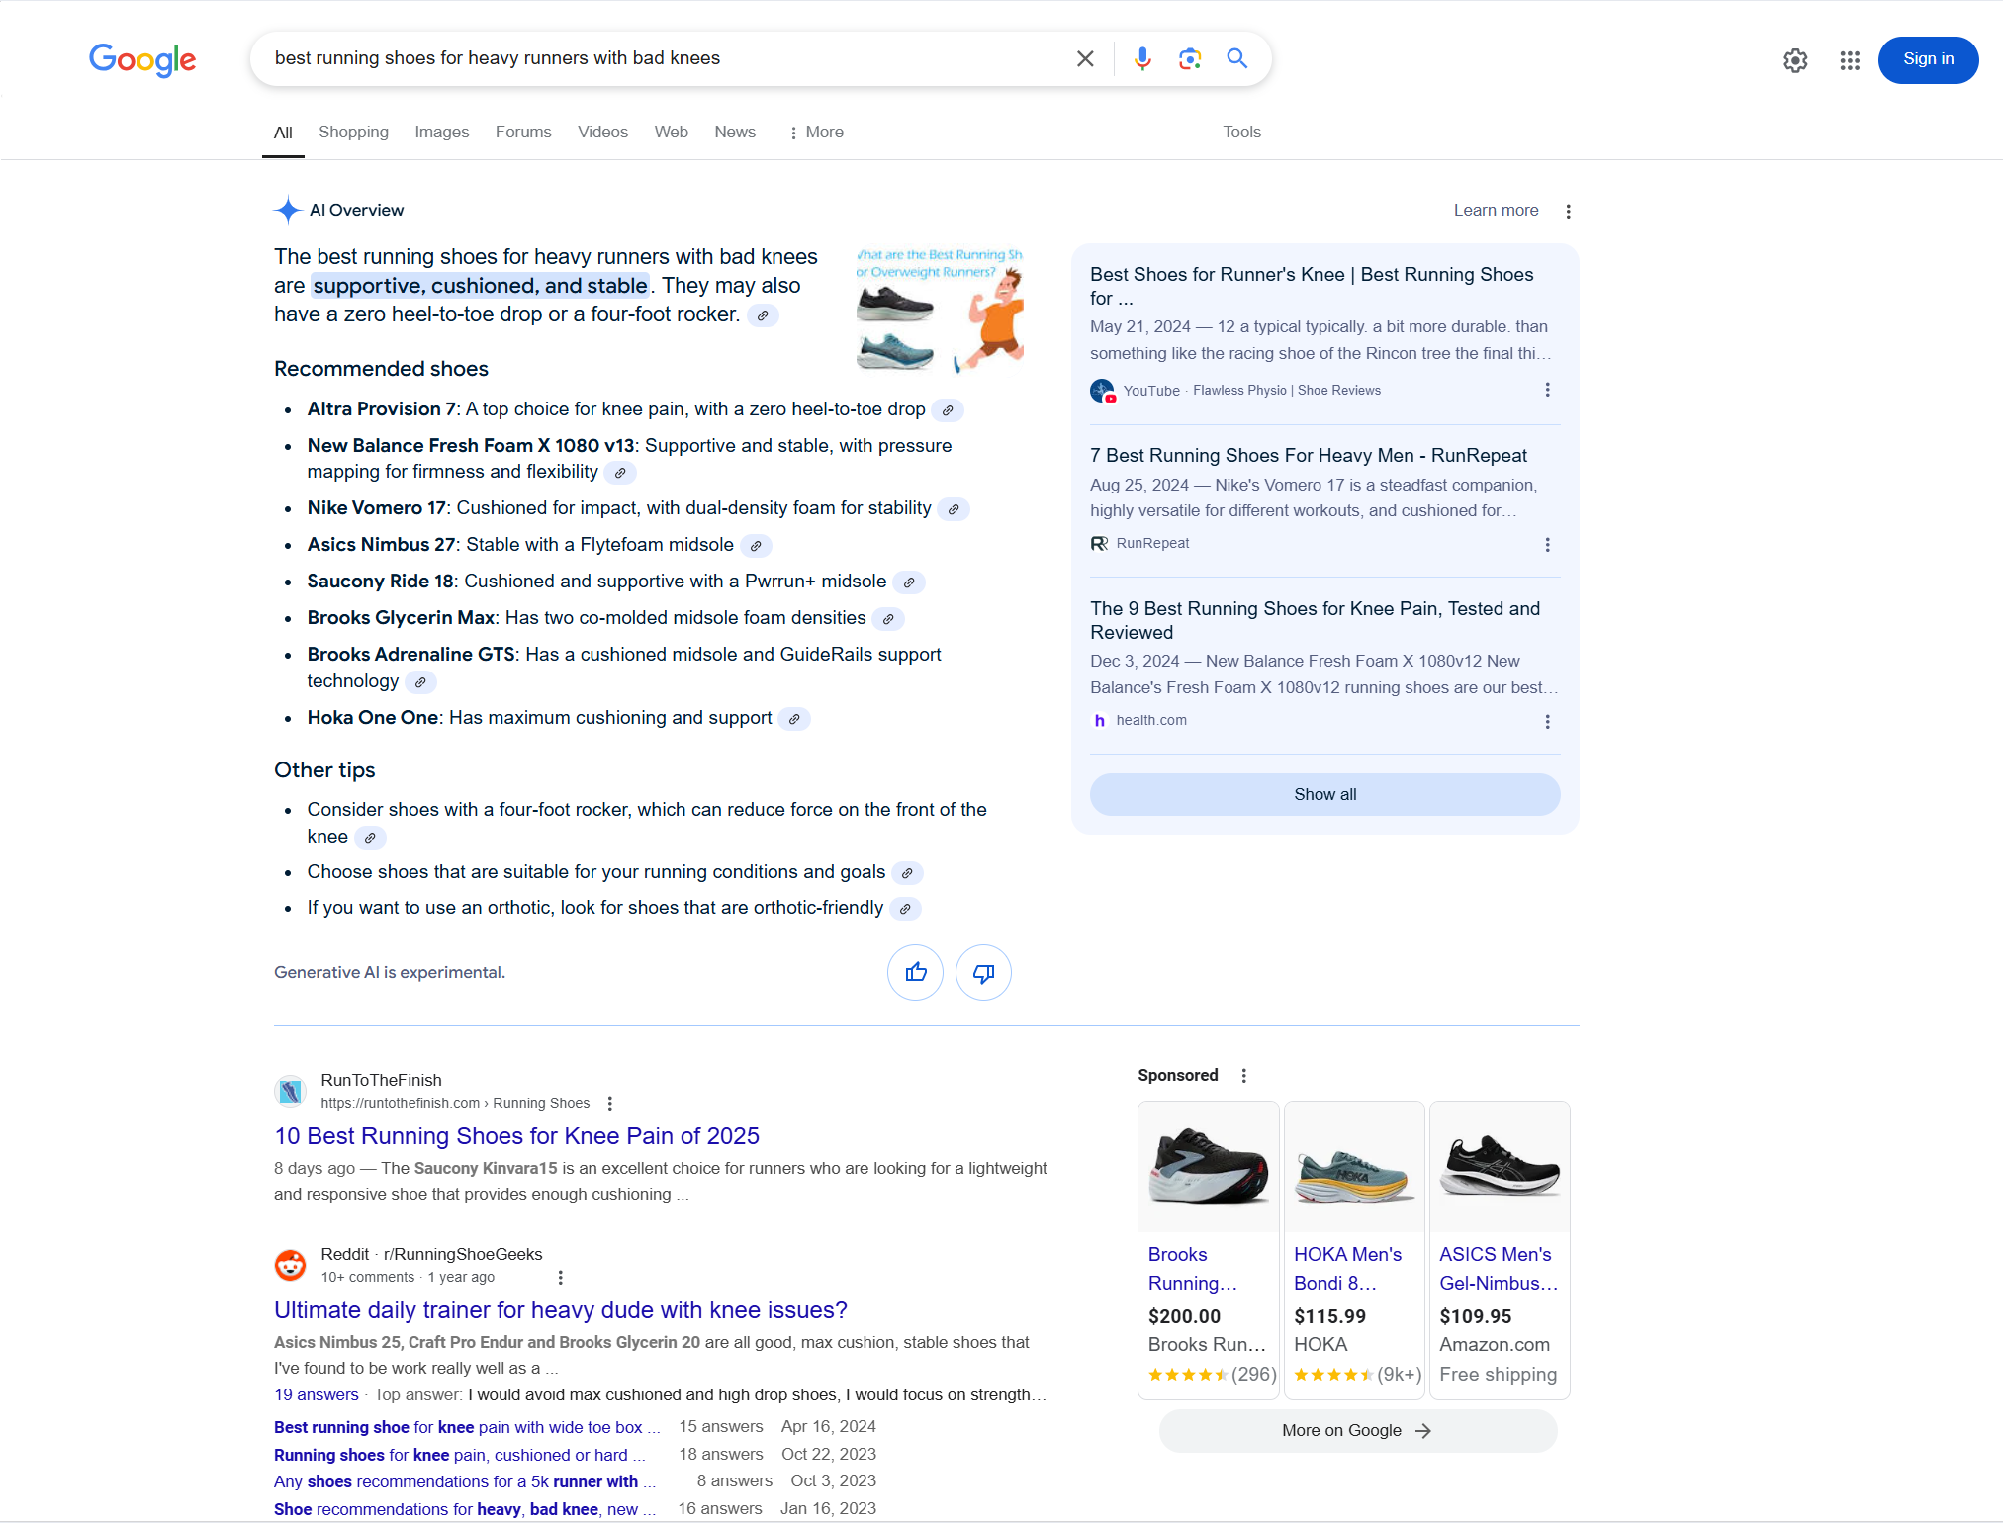Image resolution: width=2003 pixels, height=1523 pixels.
Task: Open the 19 answers Reddit link
Action: 316,1395
